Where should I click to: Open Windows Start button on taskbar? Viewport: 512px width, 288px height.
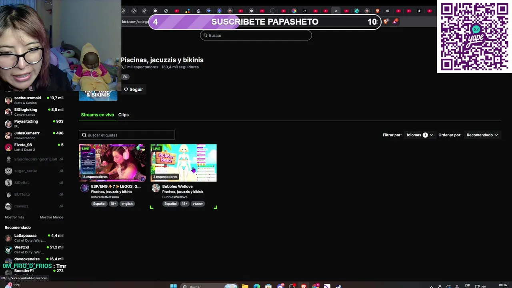coord(173,286)
